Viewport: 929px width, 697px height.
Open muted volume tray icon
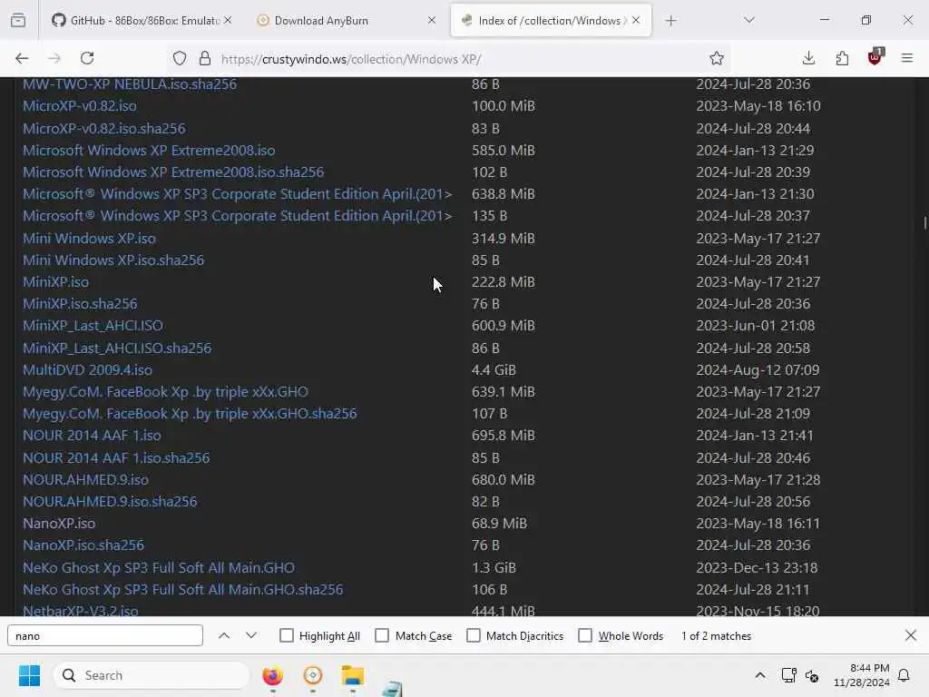pos(812,675)
